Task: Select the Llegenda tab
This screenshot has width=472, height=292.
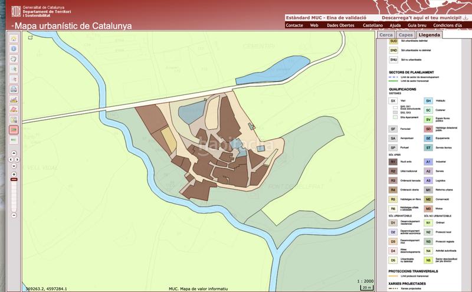Action: [429, 35]
